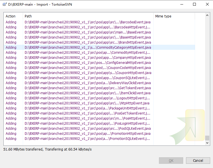Minimize the TortoiseSVN Import window

[x=182, y=4]
